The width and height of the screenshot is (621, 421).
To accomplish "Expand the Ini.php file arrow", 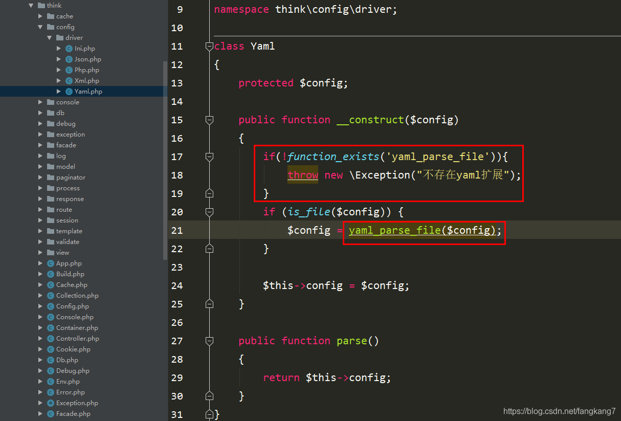I will (59, 49).
